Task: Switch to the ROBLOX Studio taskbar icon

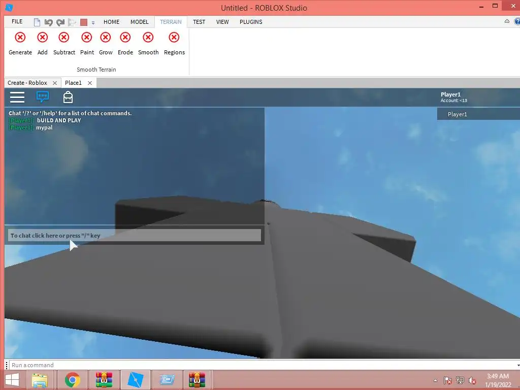Action: tap(135, 380)
